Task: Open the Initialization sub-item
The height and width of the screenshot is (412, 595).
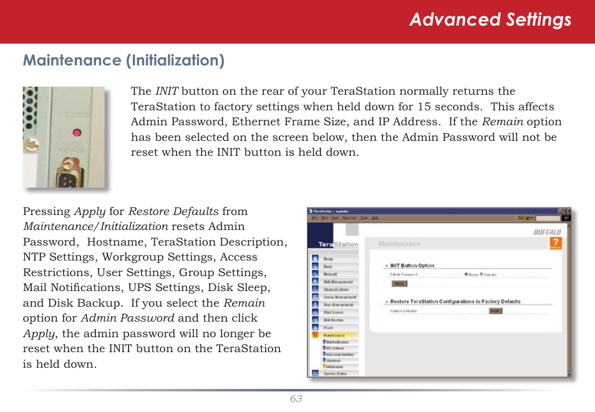Action: tap(335, 366)
